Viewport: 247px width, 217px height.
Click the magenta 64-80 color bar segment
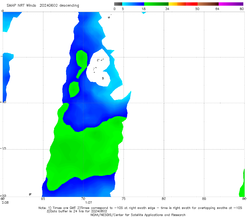pyautogui.click(x=231, y=4)
